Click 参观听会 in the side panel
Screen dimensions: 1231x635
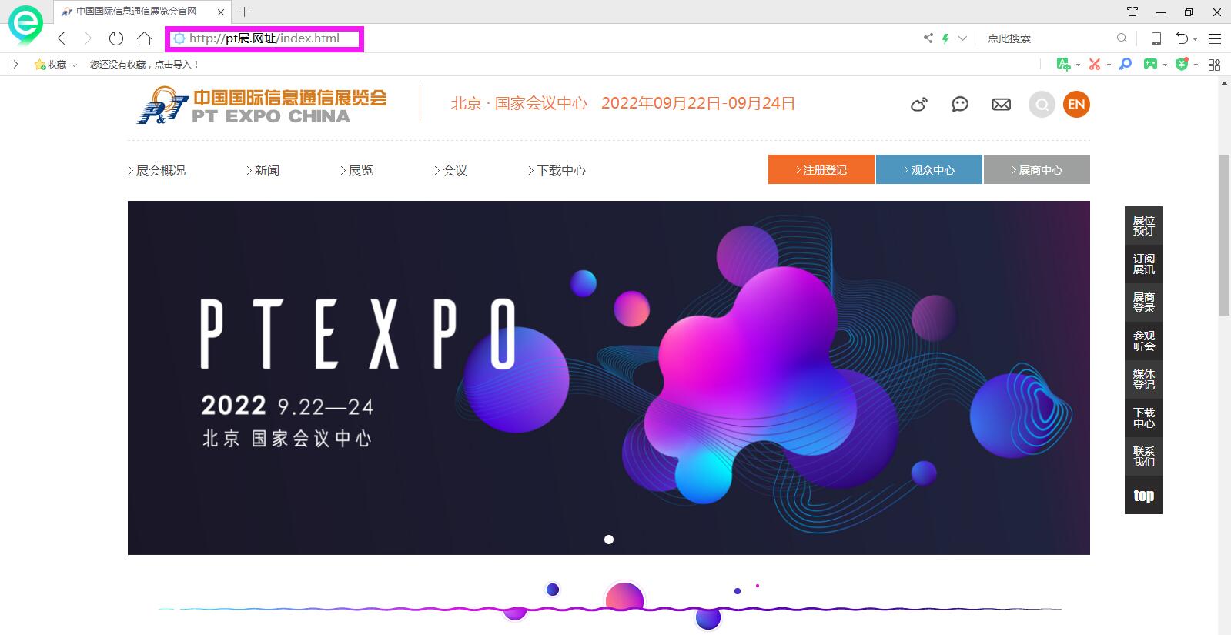point(1143,341)
